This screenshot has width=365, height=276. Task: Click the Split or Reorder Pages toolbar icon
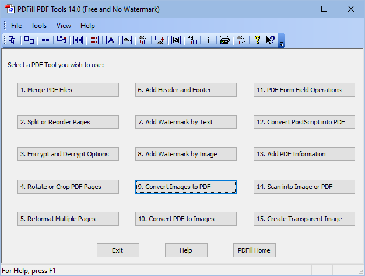pyautogui.click(x=29, y=40)
